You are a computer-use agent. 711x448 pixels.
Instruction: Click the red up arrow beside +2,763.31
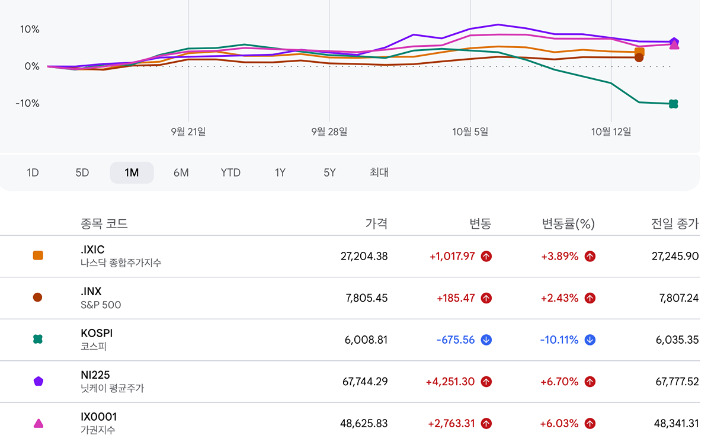coord(486,424)
